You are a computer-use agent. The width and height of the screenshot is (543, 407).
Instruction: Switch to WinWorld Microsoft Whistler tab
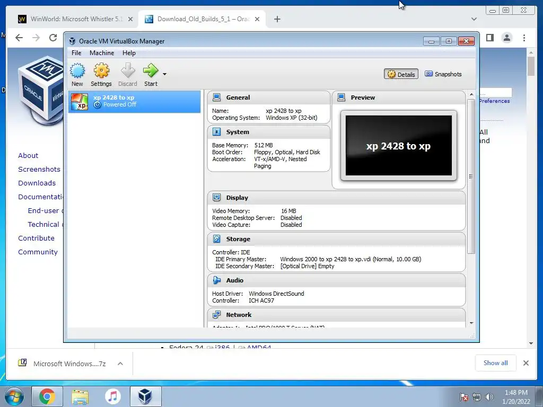[x=75, y=19]
